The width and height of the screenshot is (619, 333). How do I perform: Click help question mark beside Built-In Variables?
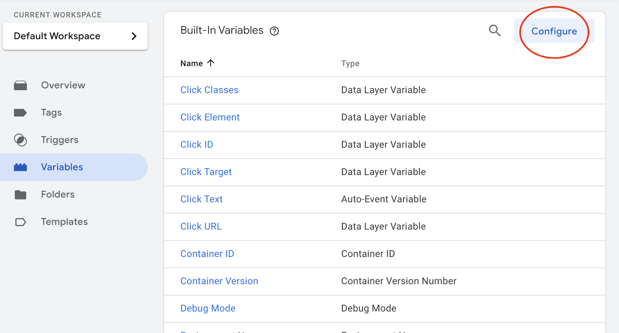(x=274, y=31)
